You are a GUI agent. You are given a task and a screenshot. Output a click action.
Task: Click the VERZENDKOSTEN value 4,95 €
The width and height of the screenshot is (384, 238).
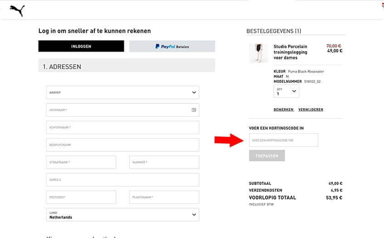click(x=336, y=190)
